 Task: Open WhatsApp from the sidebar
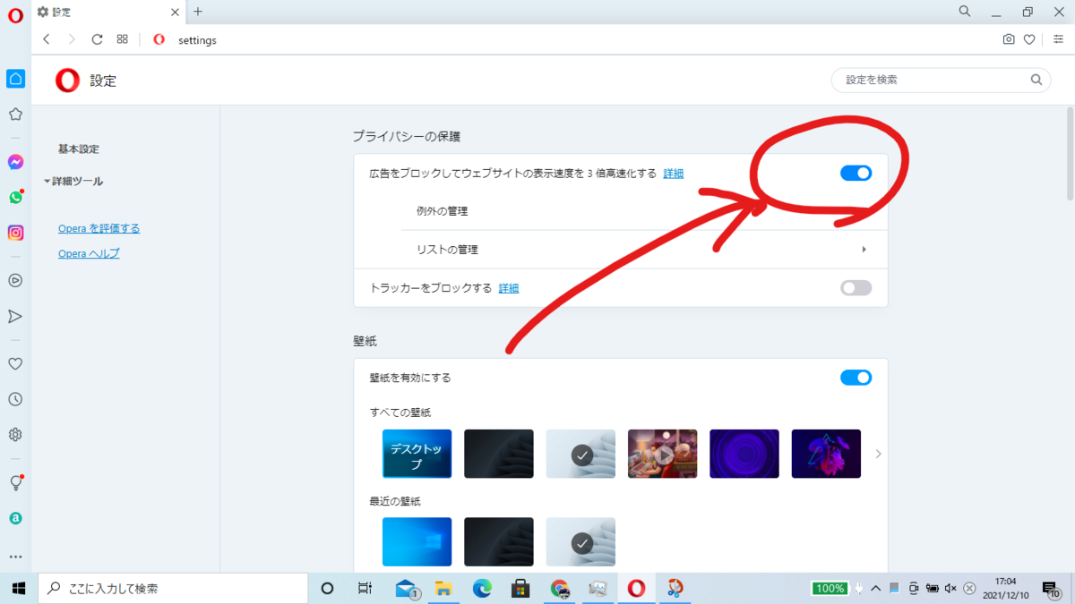point(15,197)
